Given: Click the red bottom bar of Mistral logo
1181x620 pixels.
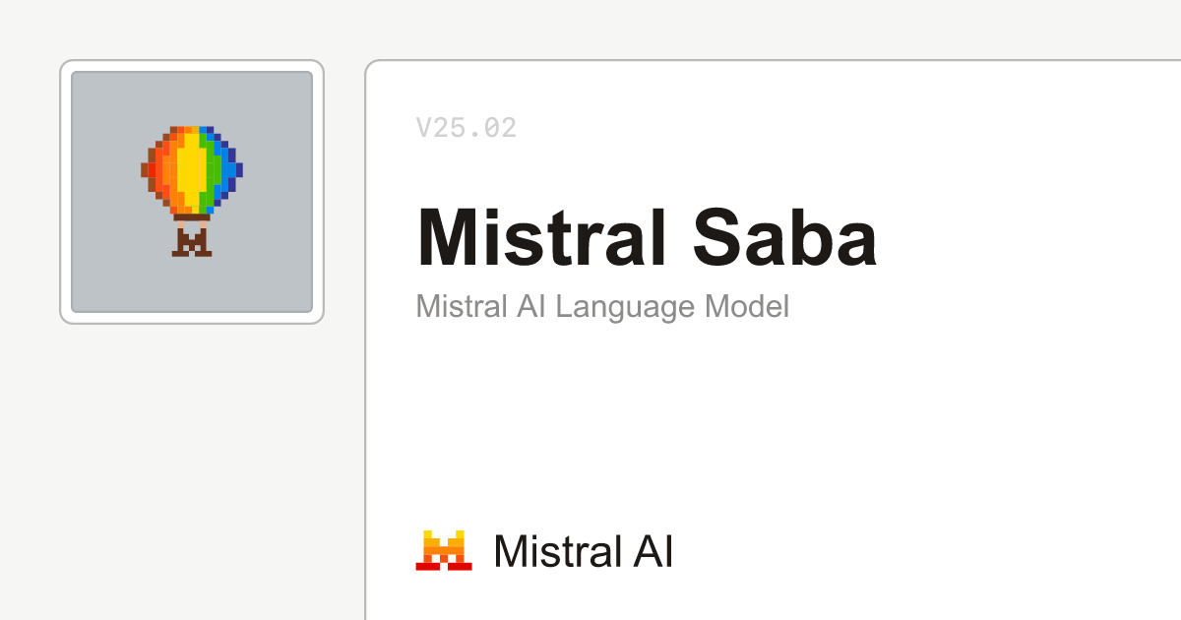Looking at the screenshot, I should [x=443, y=566].
